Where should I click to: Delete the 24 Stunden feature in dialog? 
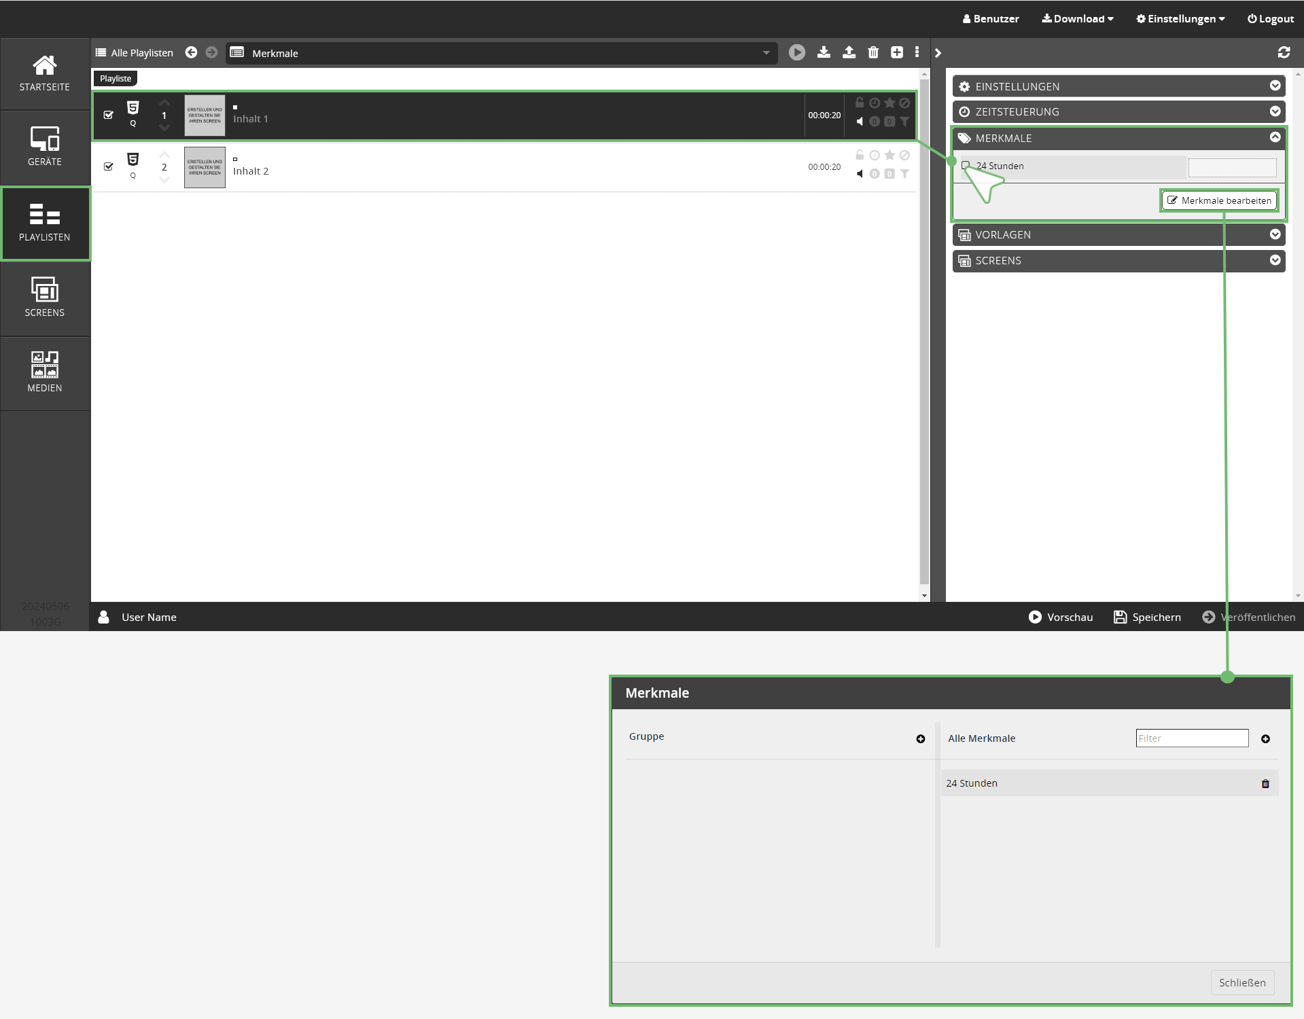point(1265,783)
